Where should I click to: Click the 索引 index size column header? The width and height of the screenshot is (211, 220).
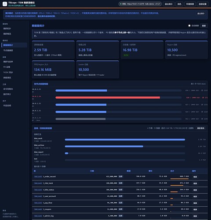pyautogui.click(x=150, y=171)
